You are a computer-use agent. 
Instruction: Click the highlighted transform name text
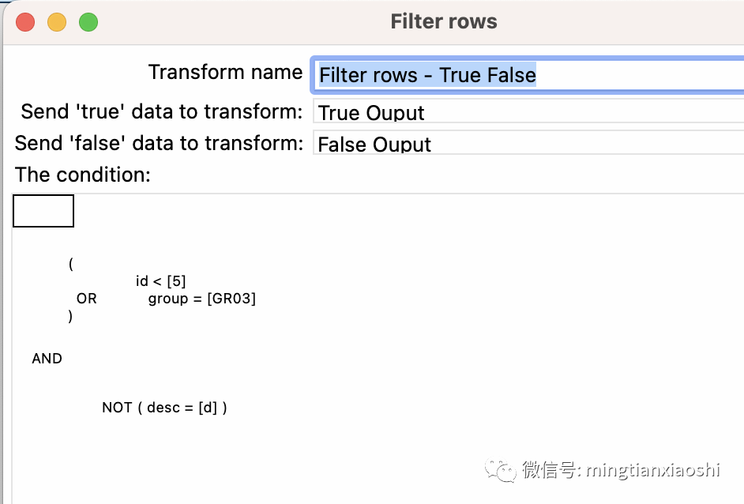pos(426,75)
